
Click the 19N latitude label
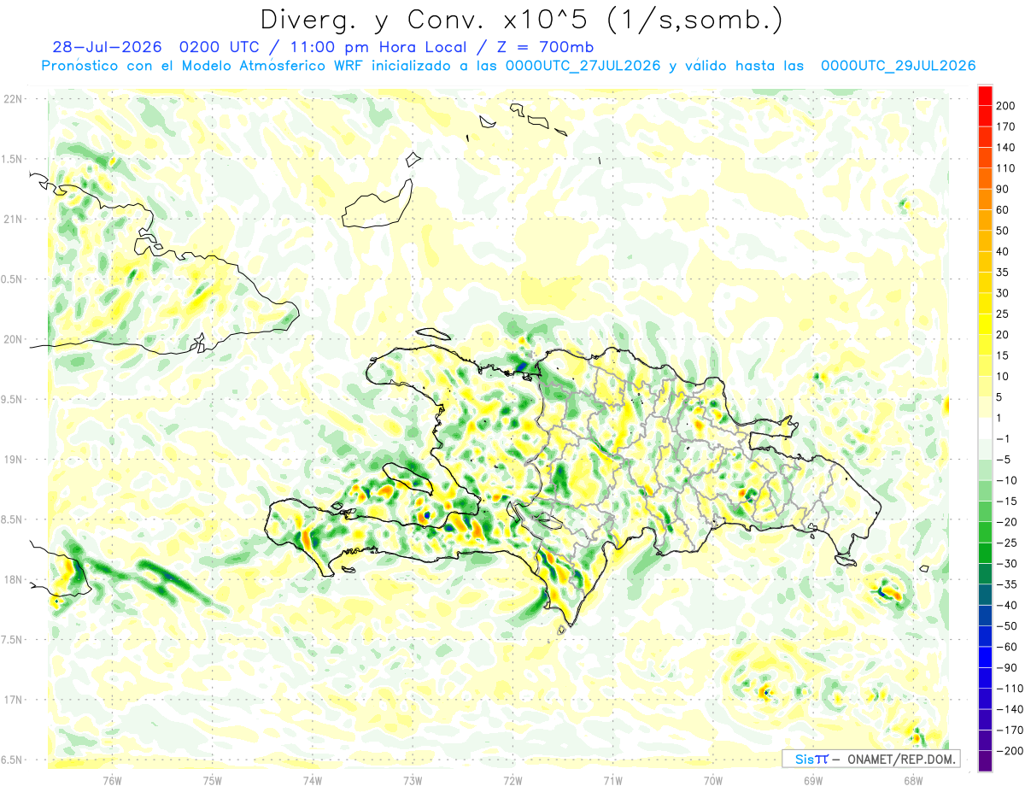(x=12, y=459)
